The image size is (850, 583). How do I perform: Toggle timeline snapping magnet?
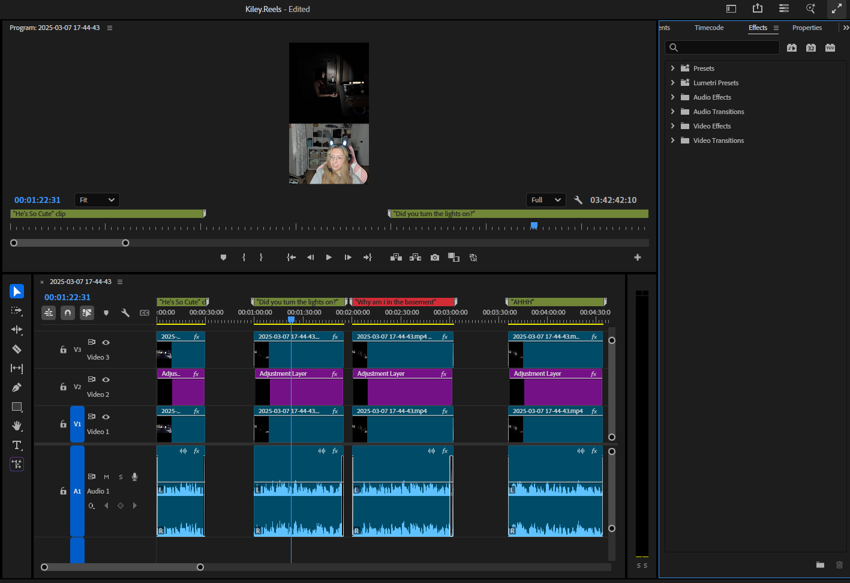click(68, 313)
